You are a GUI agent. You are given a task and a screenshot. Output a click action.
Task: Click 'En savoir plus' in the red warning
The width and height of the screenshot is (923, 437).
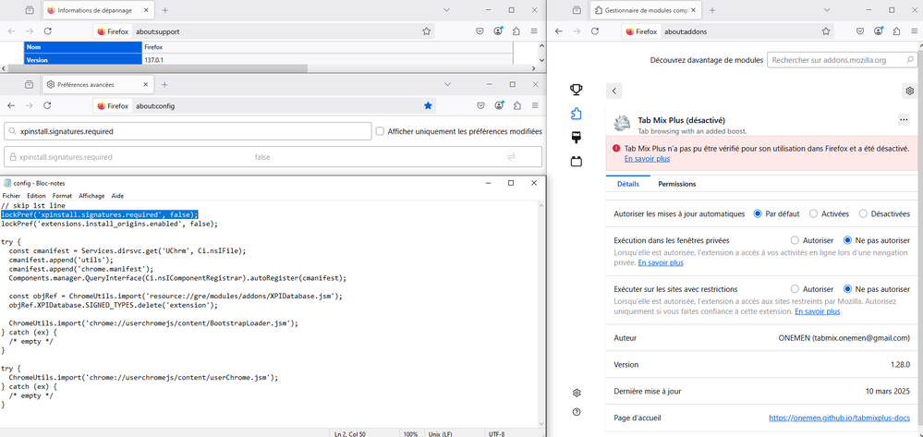point(647,159)
